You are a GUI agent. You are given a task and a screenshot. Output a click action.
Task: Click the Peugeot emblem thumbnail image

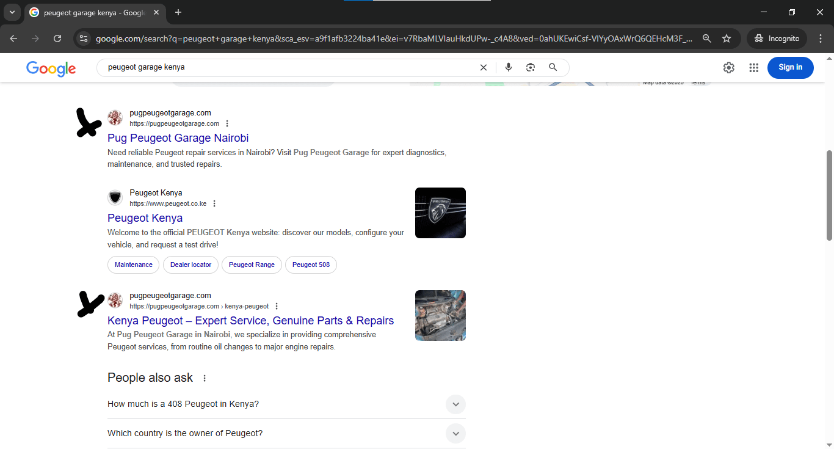point(440,213)
